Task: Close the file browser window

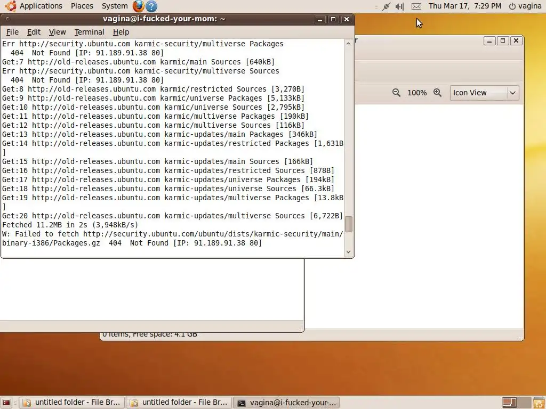Action: point(516,40)
